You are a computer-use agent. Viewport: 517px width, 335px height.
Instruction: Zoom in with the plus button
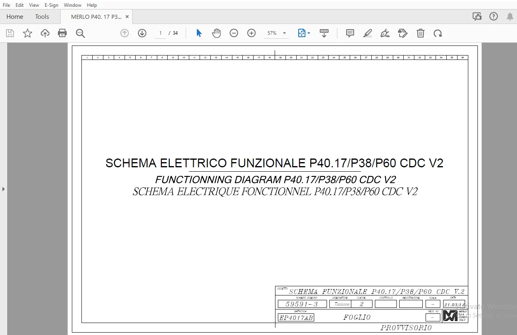tap(252, 33)
